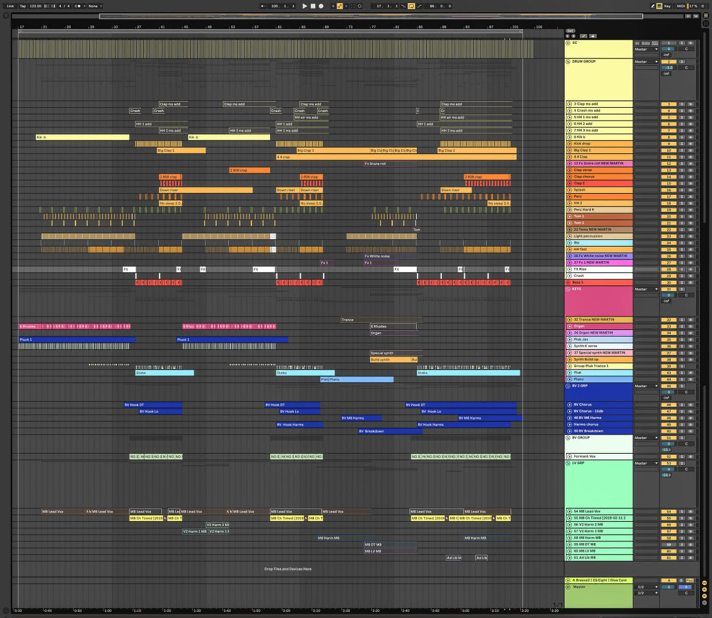Select the Fx Snare roll clip
The height and width of the screenshot is (618, 712).
(x=390, y=164)
